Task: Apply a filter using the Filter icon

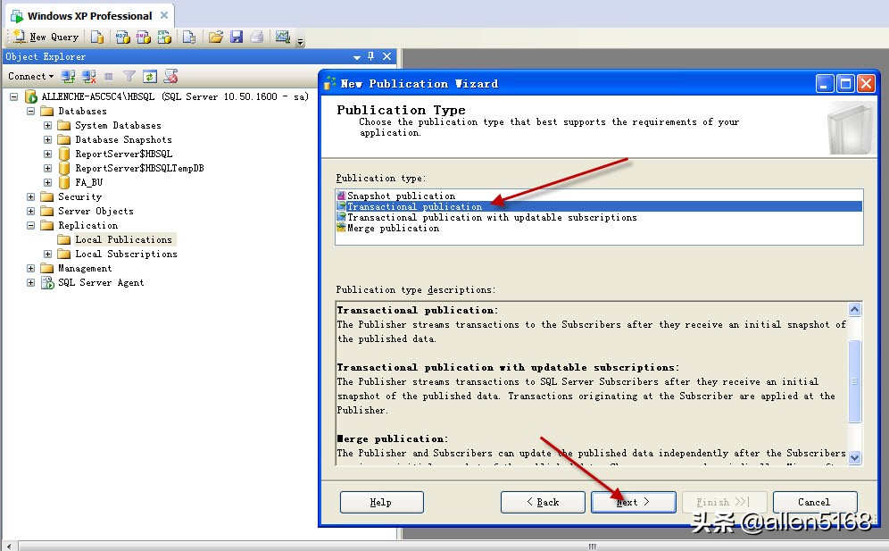Action: [x=129, y=77]
